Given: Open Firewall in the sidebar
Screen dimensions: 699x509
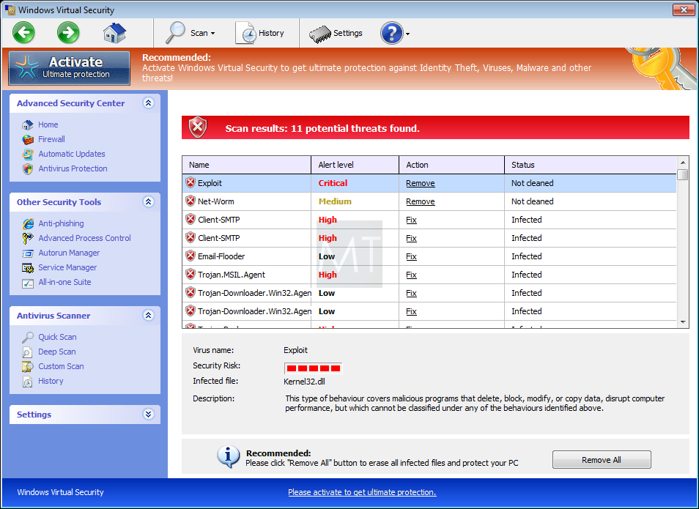Looking at the screenshot, I should tap(51, 139).
